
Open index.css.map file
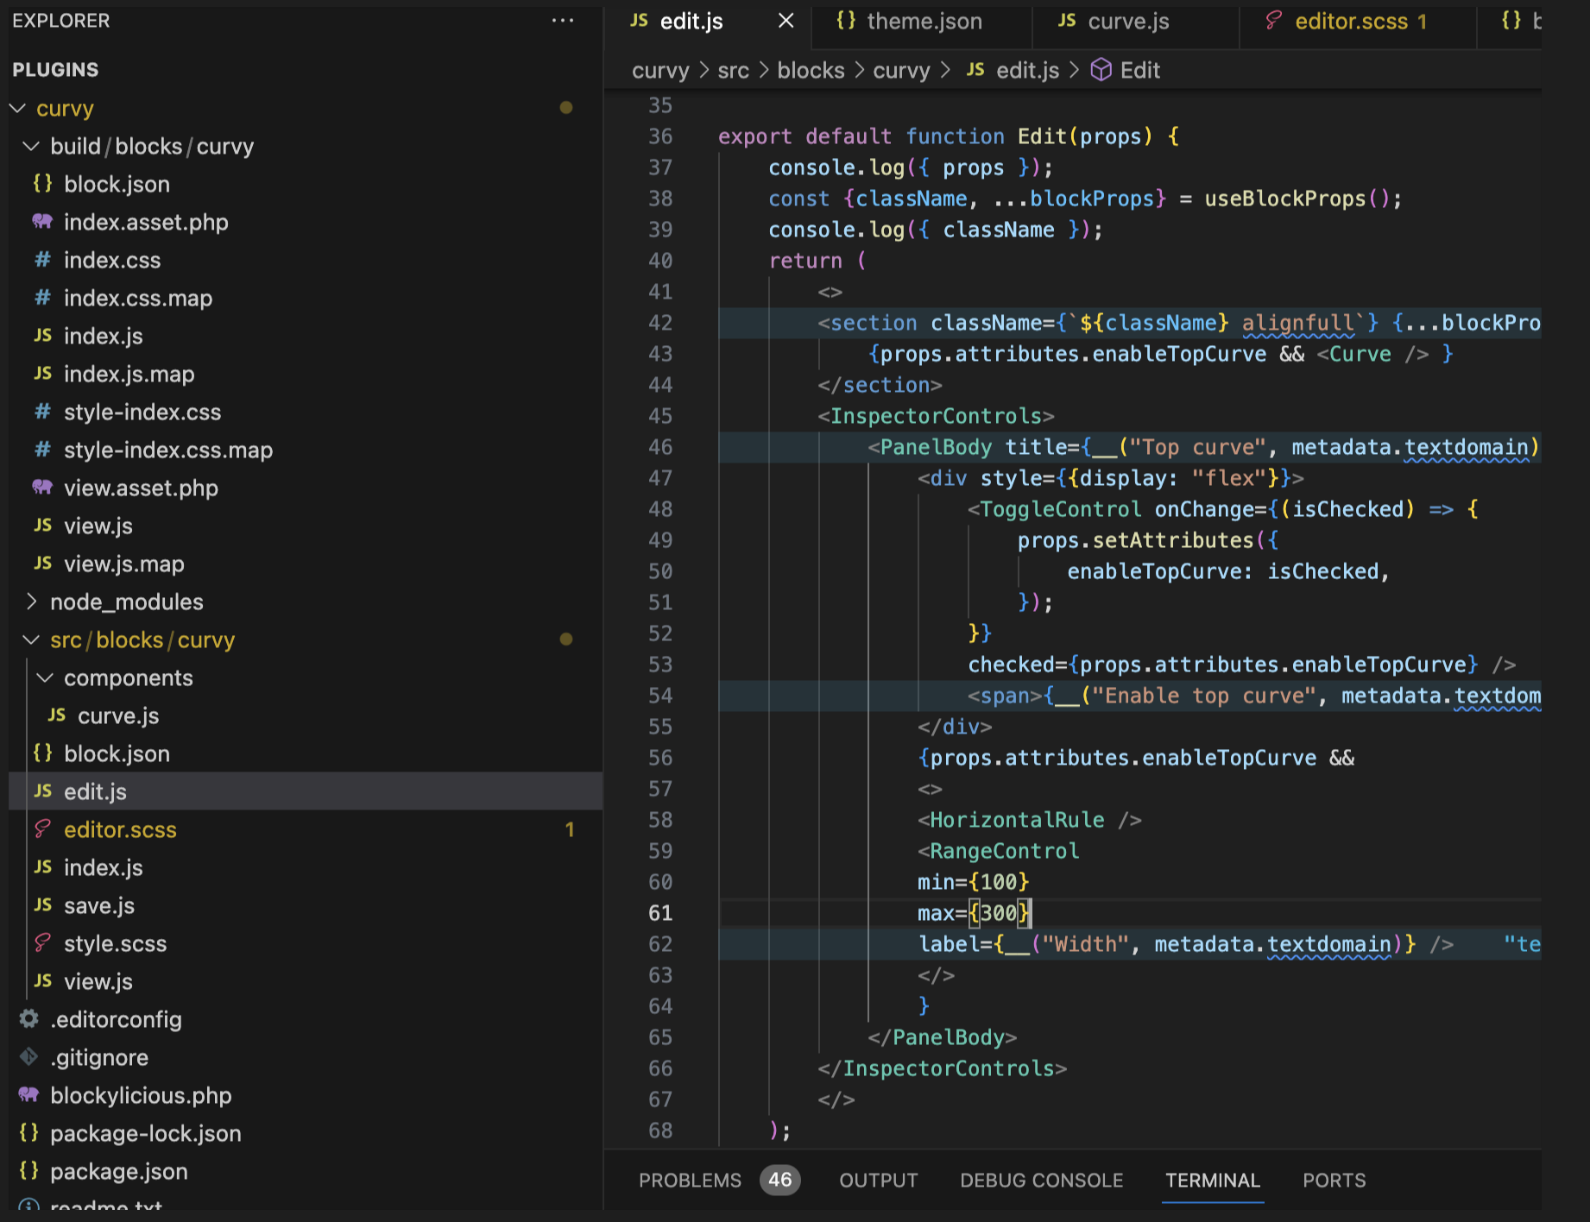306,298
